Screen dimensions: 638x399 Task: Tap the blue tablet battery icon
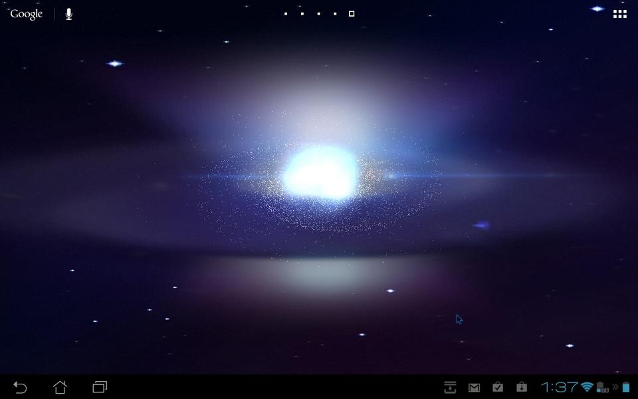[x=625, y=387]
